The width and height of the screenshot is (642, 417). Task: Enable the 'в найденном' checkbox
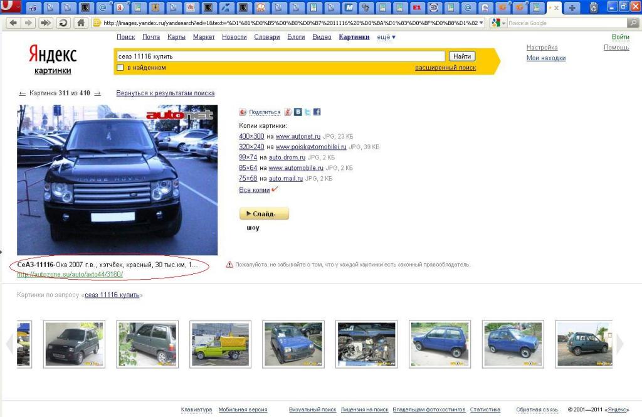point(120,68)
